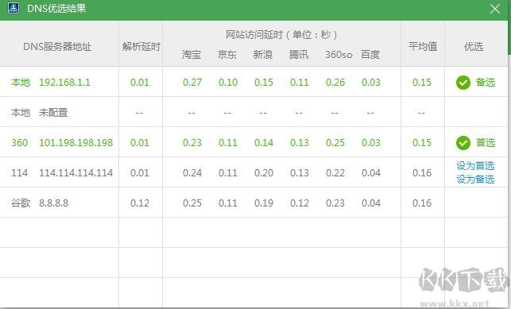This screenshot has width=511, height=309.
Task: Click 360so delay 0.23 in 谷歌 row
Action: click(x=335, y=203)
